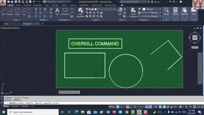Select the Arc tool
This screenshot has height=115, width=204.
point(24,11)
